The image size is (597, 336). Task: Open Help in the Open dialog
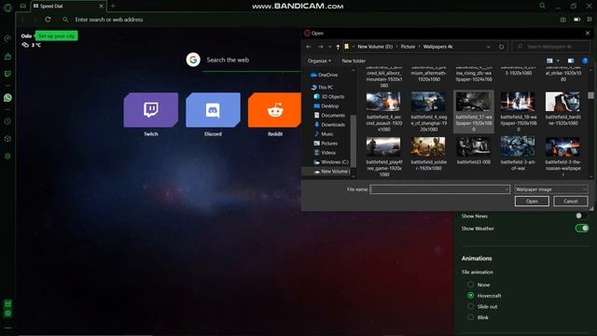click(585, 61)
